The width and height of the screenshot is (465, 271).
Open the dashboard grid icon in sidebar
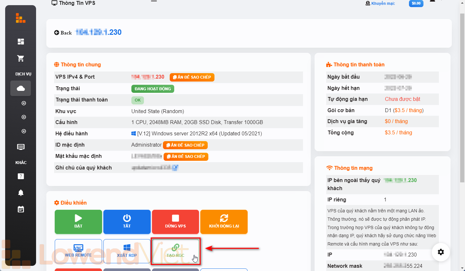tap(21, 42)
